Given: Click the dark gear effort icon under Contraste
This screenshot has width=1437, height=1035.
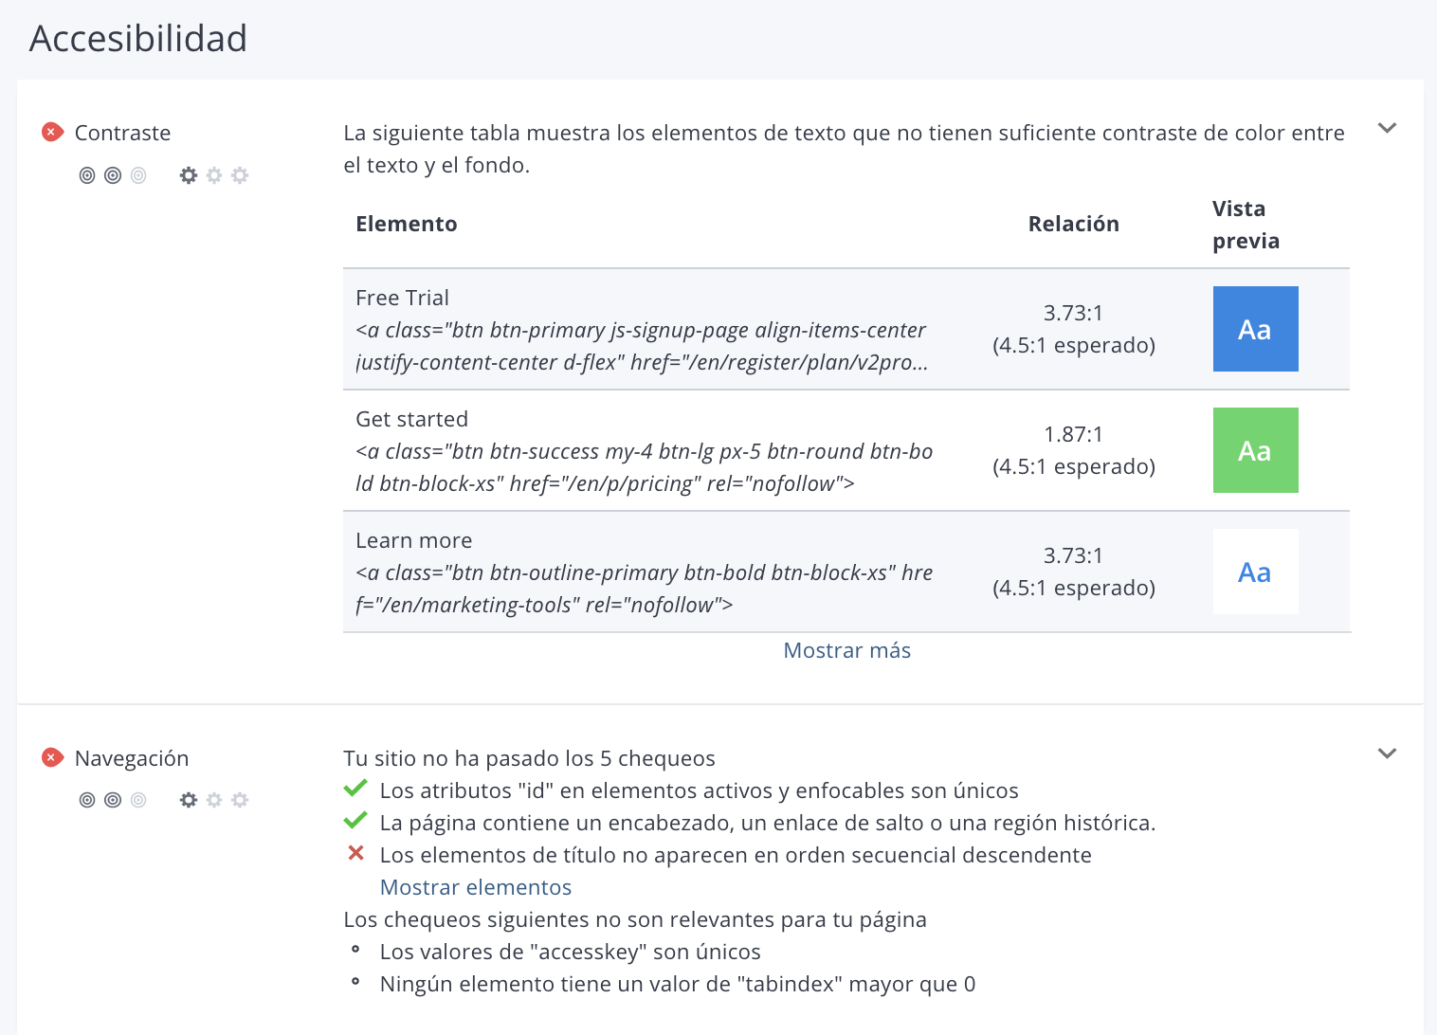Looking at the screenshot, I should pos(189,175).
